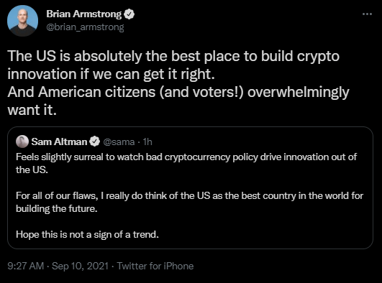Click the verified badge beside Brian Armstrong
This screenshot has width=382, height=283.
[129, 14]
